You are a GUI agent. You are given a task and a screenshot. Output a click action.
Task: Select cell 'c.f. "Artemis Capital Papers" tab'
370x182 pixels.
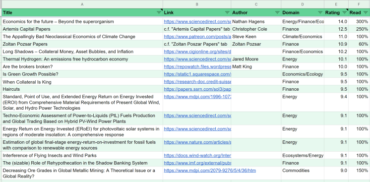tap(197, 29)
